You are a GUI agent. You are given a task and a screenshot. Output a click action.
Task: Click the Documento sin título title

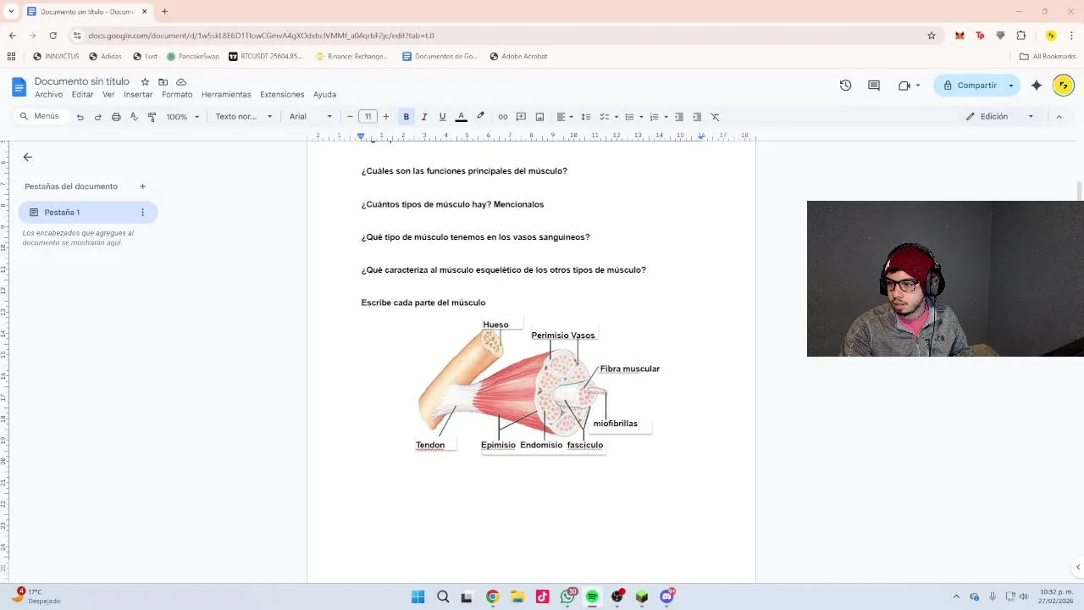click(x=81, y=81)
